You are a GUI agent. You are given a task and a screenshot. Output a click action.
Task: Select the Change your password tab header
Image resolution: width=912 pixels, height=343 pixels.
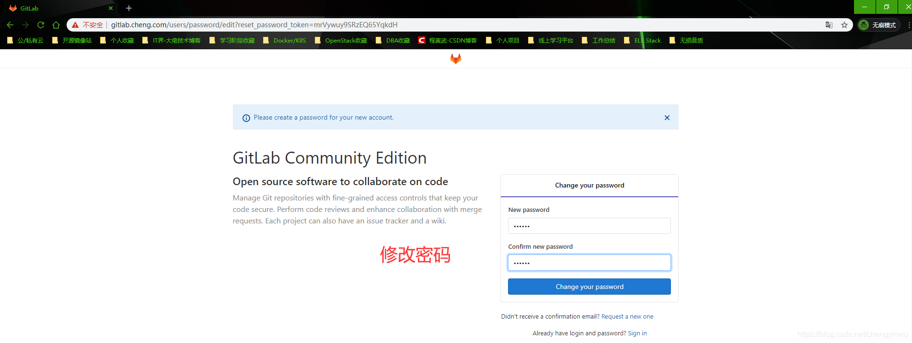click(x=589, y=186)
